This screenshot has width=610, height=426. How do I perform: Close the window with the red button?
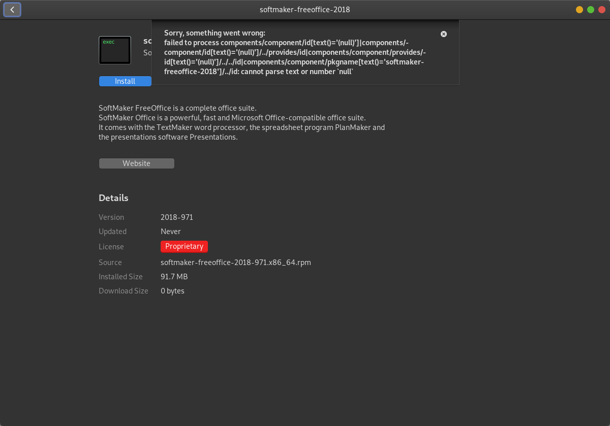coord(601,10)
